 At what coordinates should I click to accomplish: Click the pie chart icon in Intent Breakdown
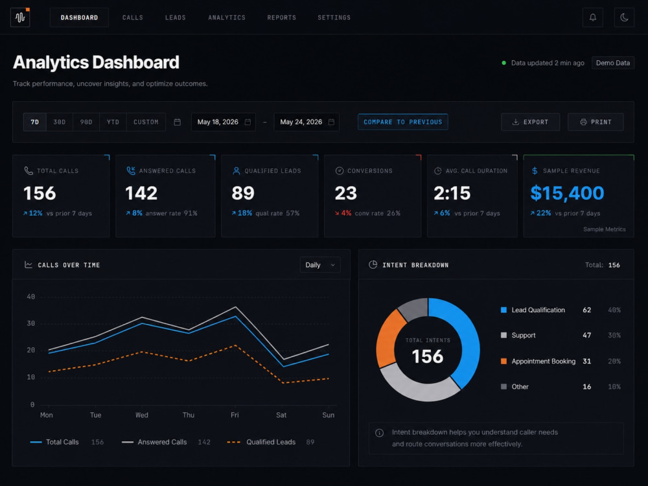pyautogui.click(x=373, y=265)
